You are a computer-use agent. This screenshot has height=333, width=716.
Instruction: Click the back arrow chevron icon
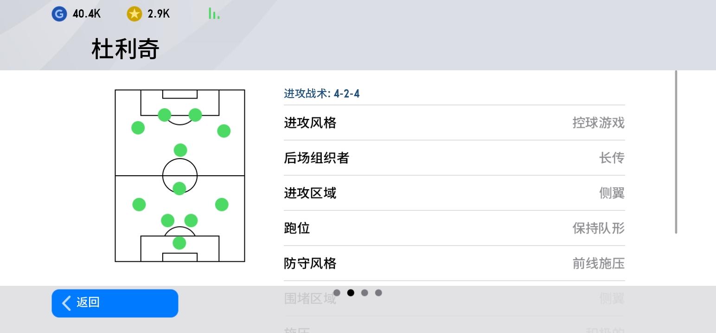67,303
